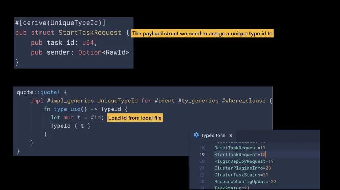Viewport: 340px width, 190px height.
Task: Click the yellow payload struct annotation label
Action: tap(202, 34)
